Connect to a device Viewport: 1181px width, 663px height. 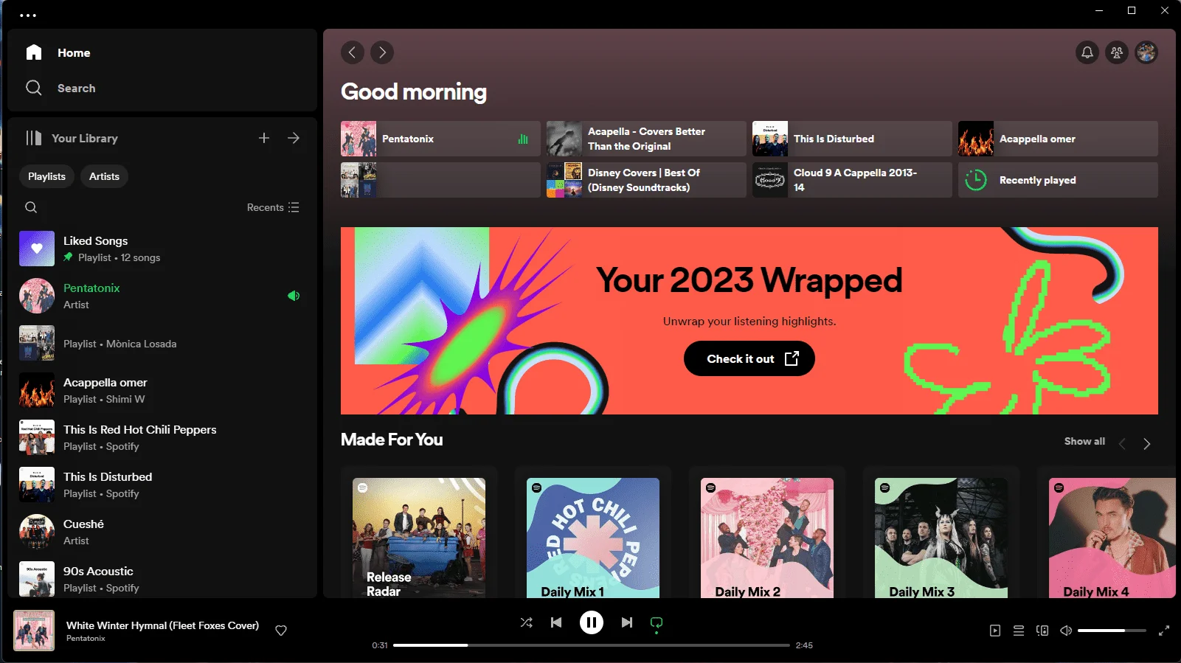[x=1042, y=631]
